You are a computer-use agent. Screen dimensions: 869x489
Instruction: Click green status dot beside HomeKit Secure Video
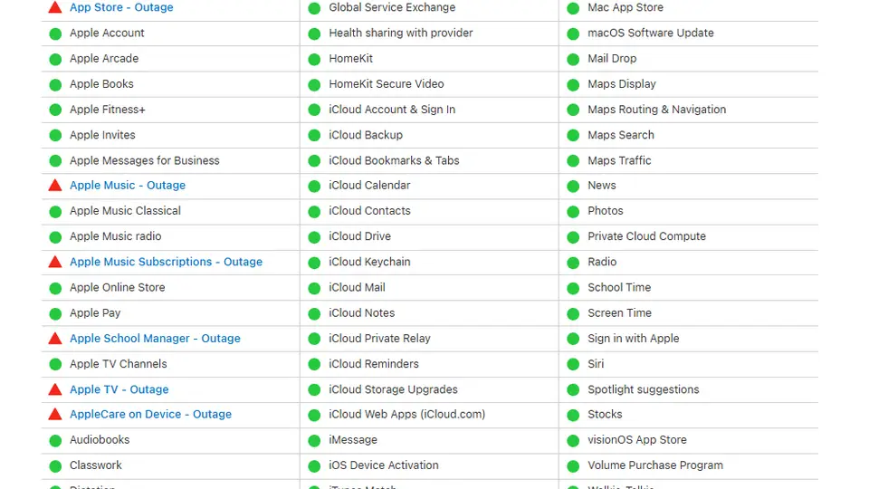314,85
